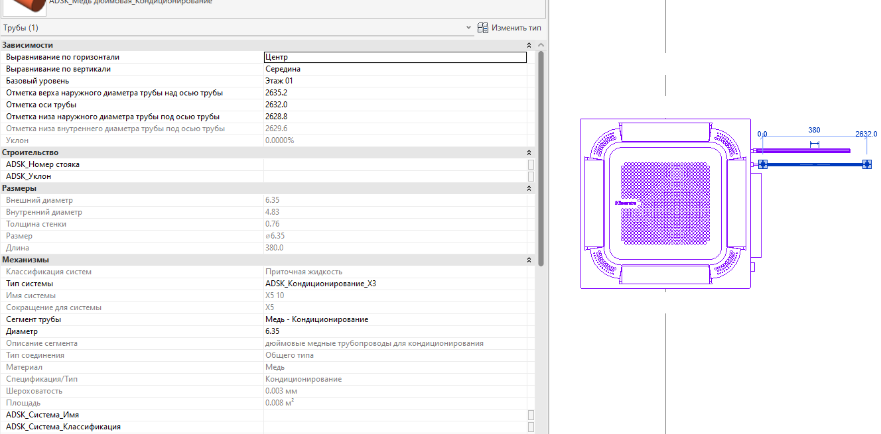The height and width of the screenshot is (434, 881).
Task: Collapse the Строительство section
Action: tap(529, 152)
